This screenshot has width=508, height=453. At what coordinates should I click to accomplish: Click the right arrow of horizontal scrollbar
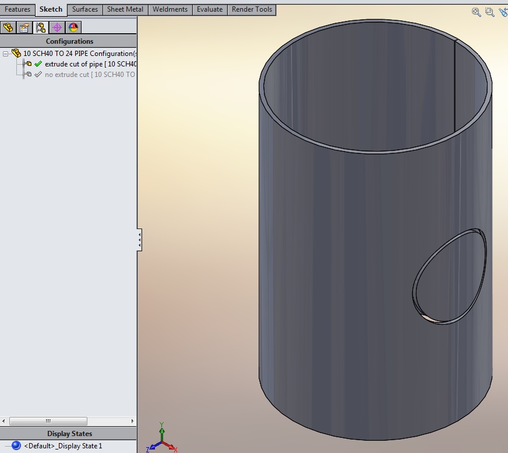coord(132,421)
